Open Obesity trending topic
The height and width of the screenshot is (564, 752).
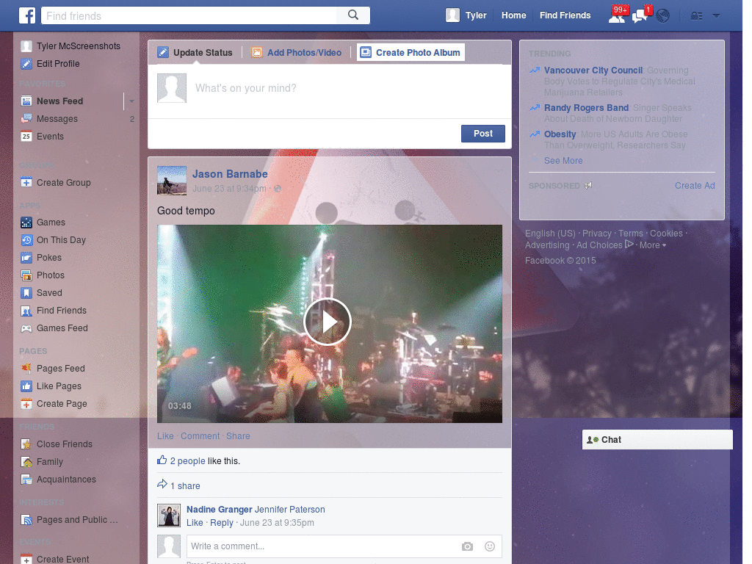560,134
